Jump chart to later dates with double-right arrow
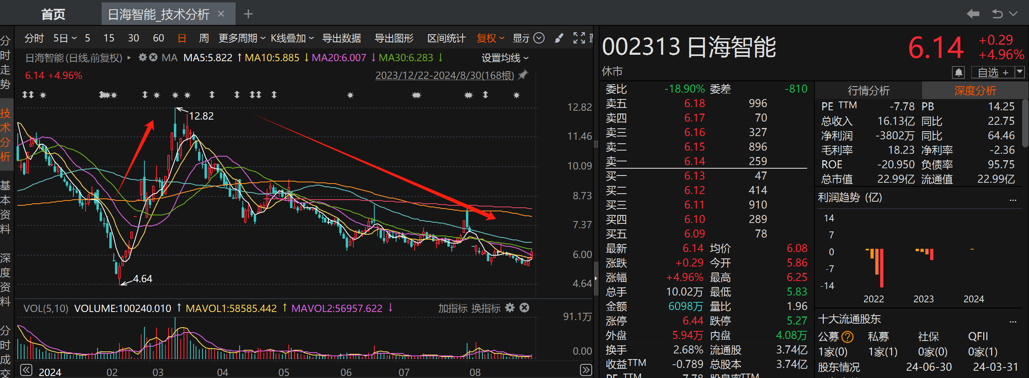The image size is (1029, 378). point(586,370)
